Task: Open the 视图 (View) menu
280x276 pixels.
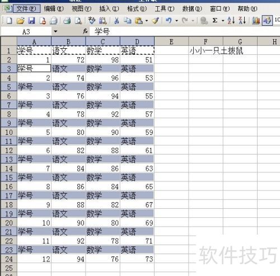Action: tap(81, 8)
